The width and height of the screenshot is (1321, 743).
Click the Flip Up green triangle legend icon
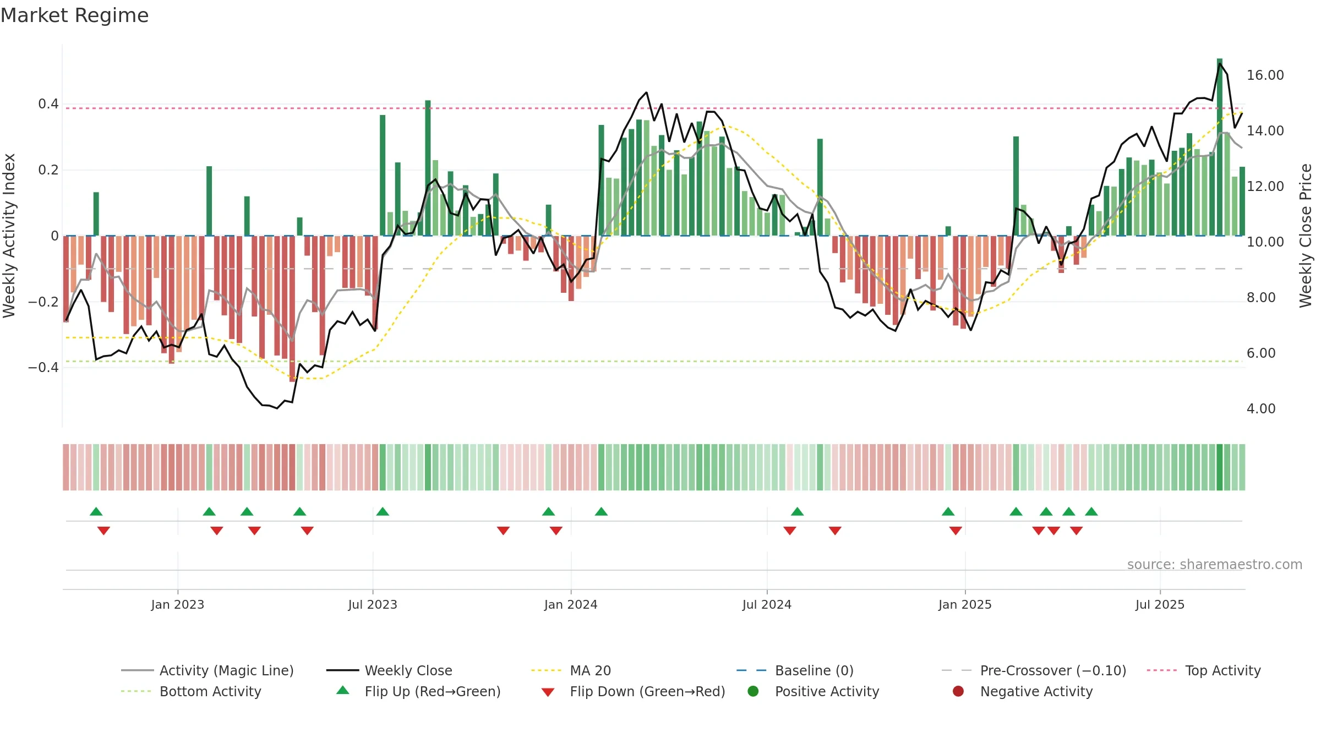pos(343,690)
